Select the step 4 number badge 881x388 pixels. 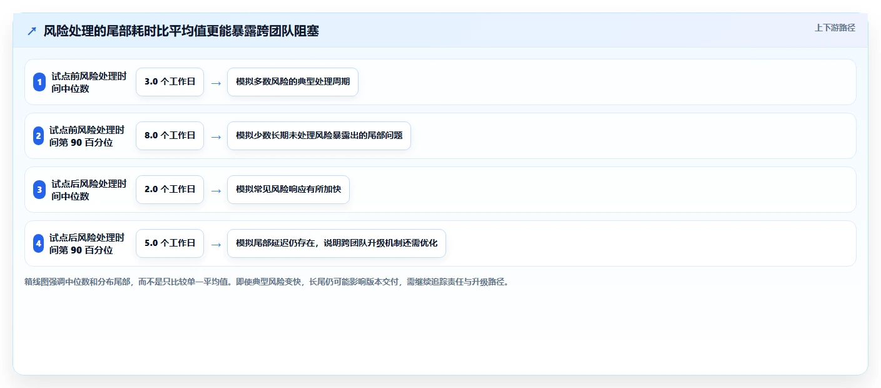coord(38,243)
